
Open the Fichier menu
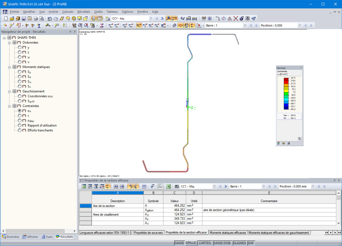coord(15,12)
